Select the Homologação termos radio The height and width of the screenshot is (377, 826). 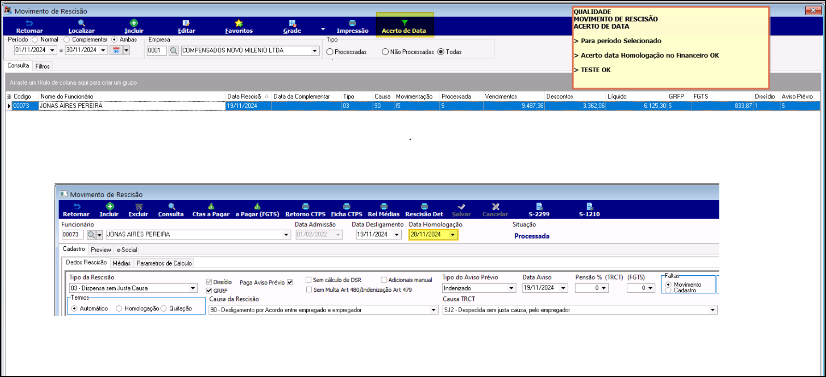119,308
